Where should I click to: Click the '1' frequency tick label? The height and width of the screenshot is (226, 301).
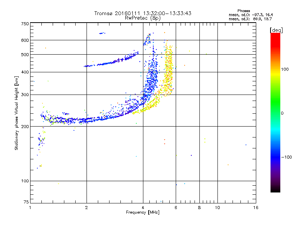(x=30, y=208)
